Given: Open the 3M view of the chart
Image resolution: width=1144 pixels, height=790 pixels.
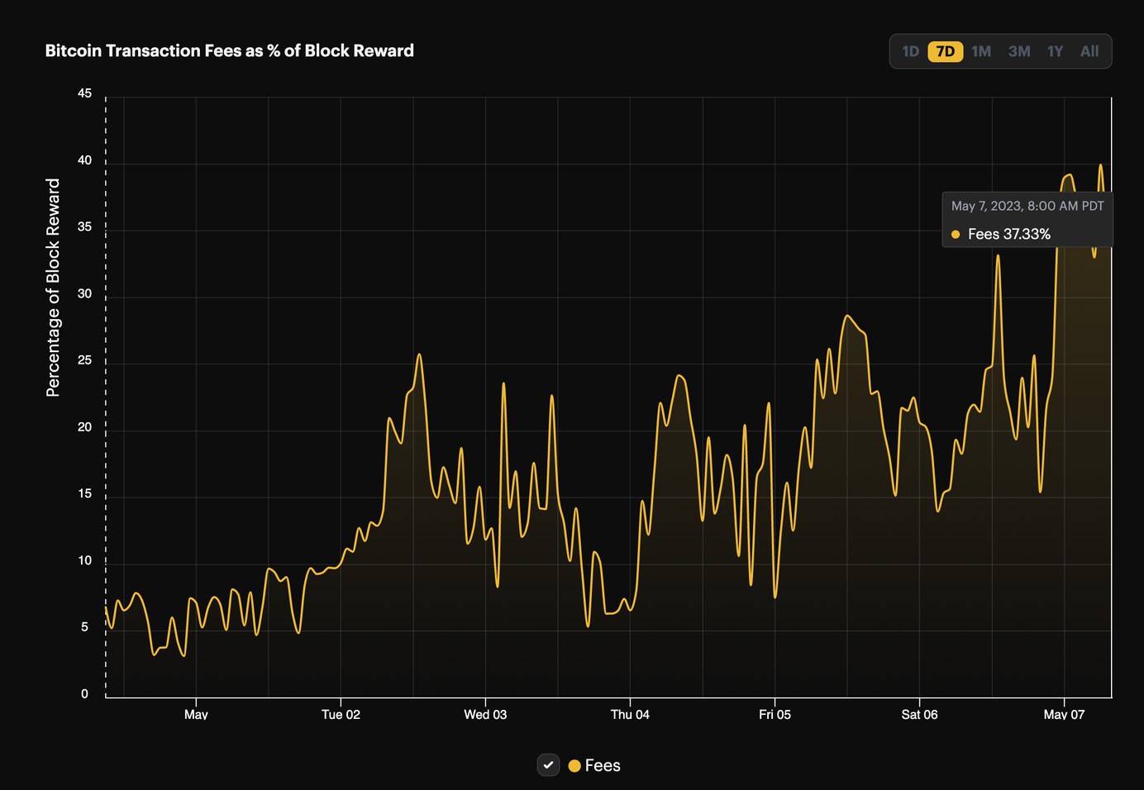Looking at the screenshot, I should click(x=1018, y=51).
